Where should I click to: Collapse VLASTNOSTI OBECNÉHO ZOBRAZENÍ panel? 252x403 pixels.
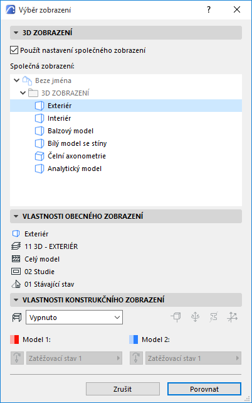[125, 216]
